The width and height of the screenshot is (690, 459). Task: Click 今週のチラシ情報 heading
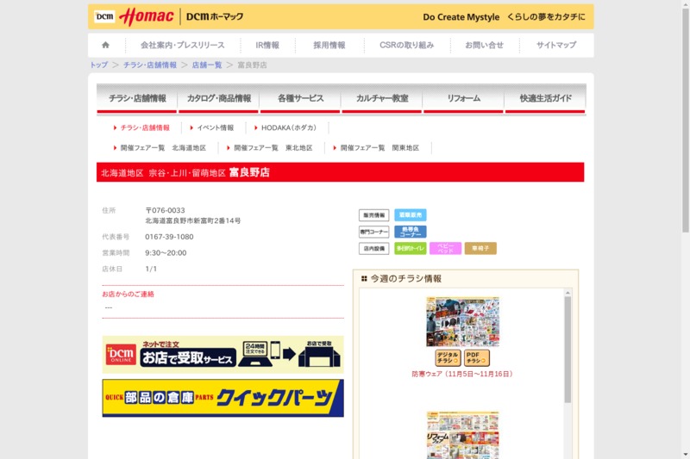point(405,278)
